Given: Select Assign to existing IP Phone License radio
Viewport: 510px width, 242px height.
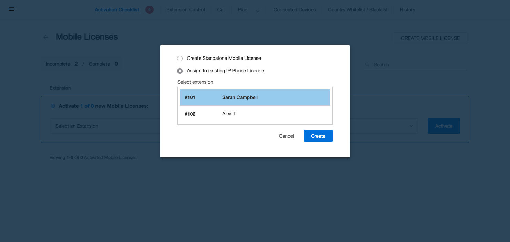Looking at the screenshot, I should (x=180, y=71).
